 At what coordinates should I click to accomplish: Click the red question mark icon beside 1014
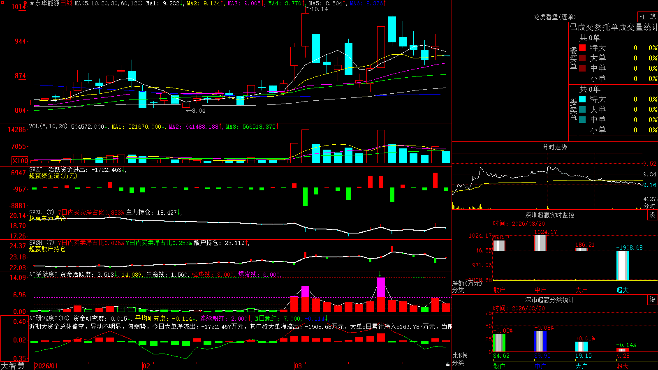pyautogui.click(x=25, y=4)
